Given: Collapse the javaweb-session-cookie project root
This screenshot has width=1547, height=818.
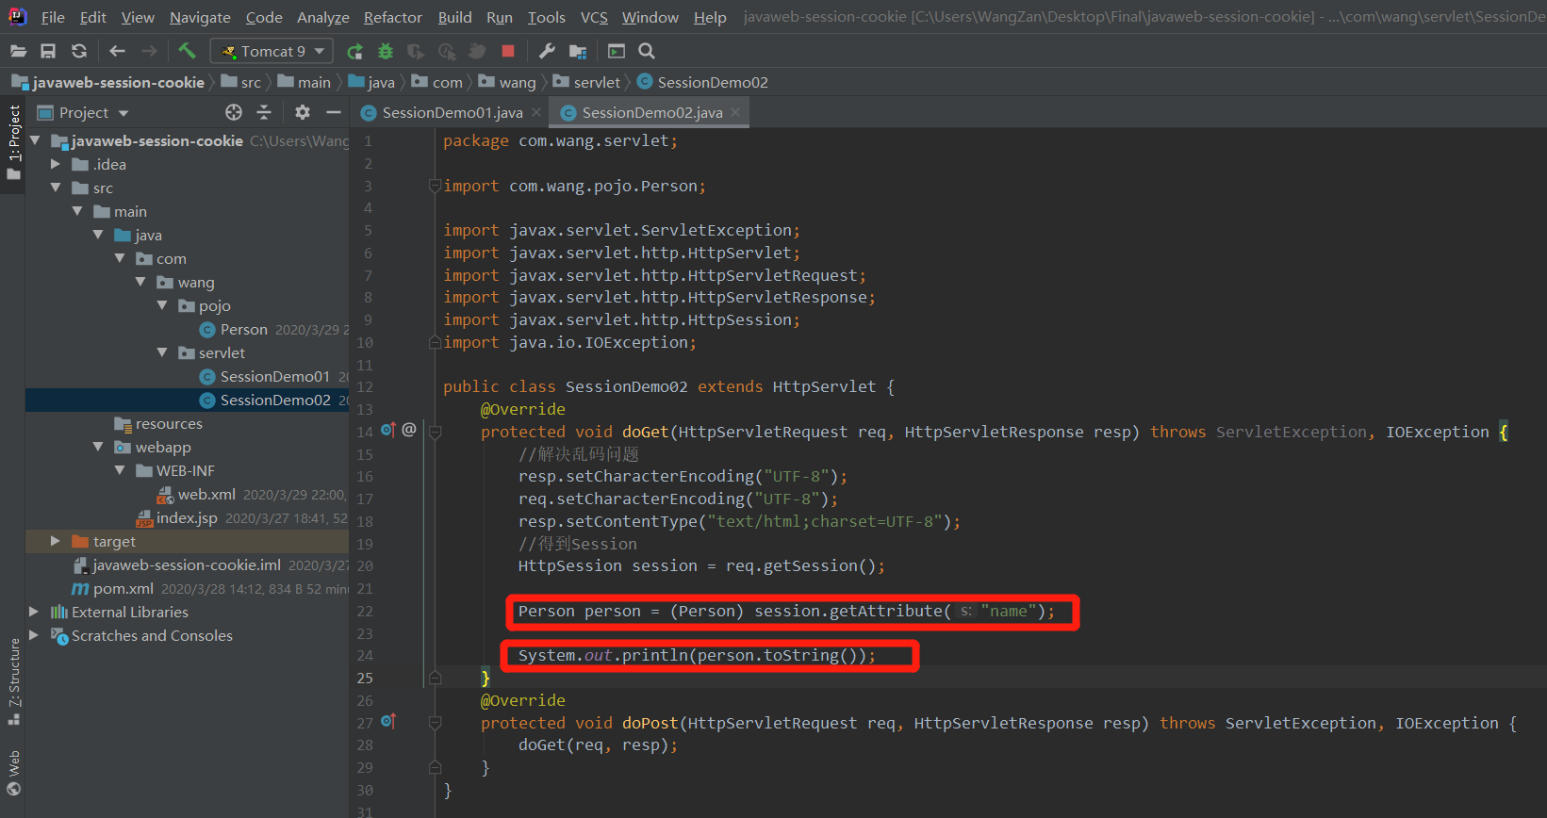Looking at the screenshot, I should [35, 140].
